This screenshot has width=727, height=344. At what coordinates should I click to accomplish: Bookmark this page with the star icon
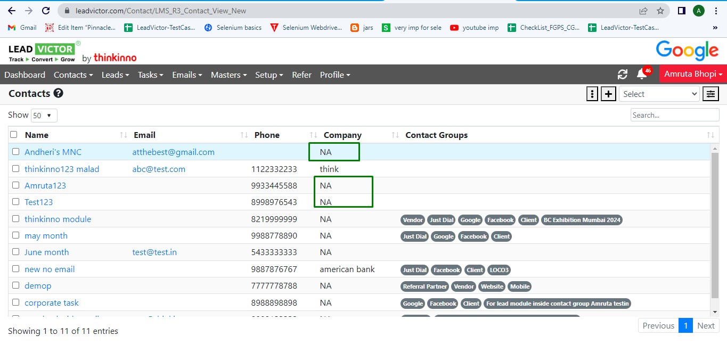pos(660,11)
